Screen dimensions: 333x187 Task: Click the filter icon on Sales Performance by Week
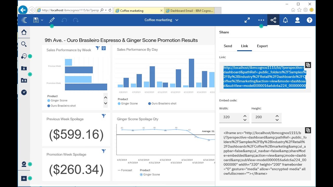98,48
